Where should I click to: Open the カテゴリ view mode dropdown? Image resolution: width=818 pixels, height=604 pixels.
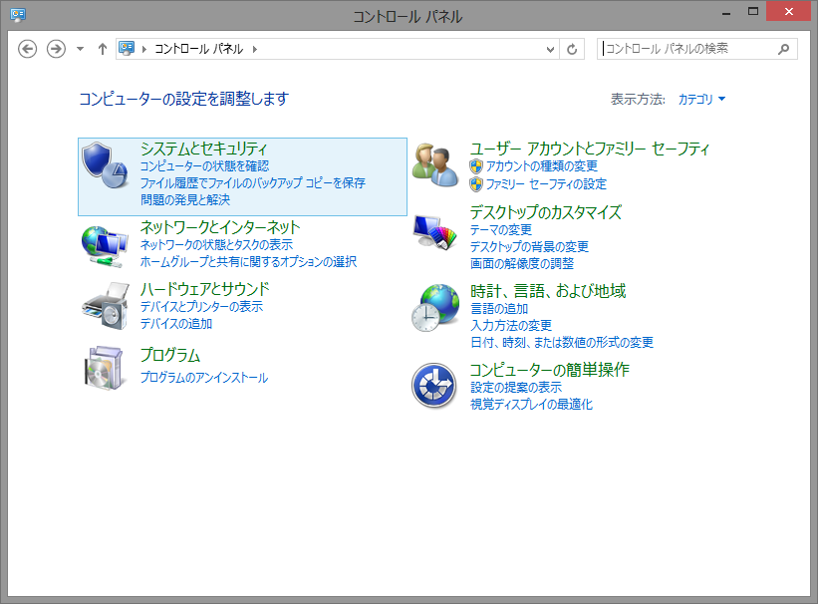click(701, 99)
